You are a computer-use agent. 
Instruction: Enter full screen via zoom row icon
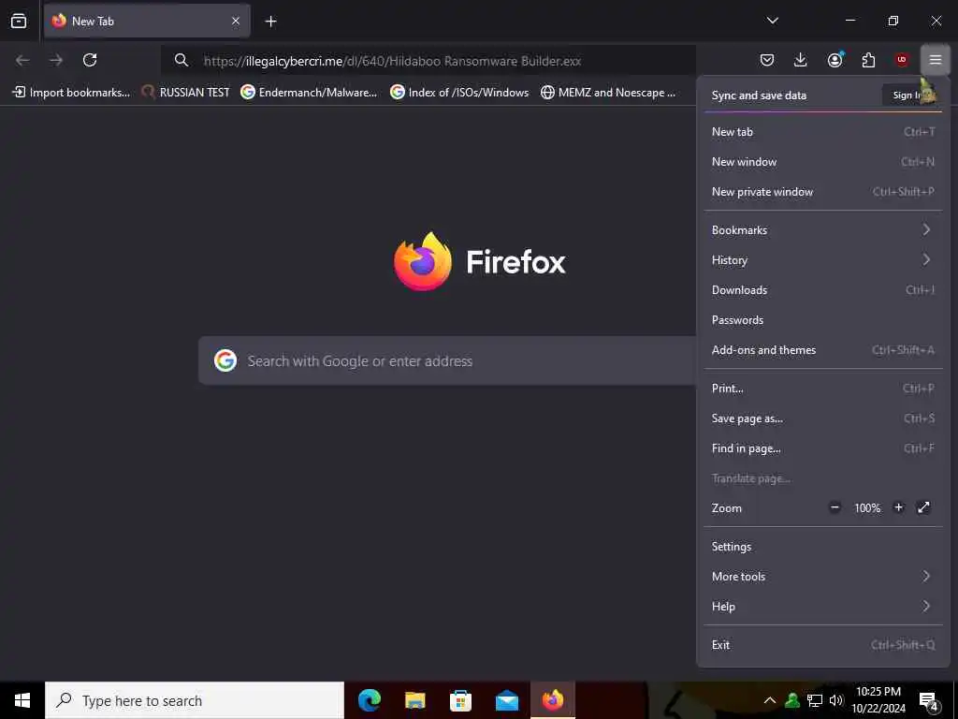pyautogui.click(x=923, y=507)
